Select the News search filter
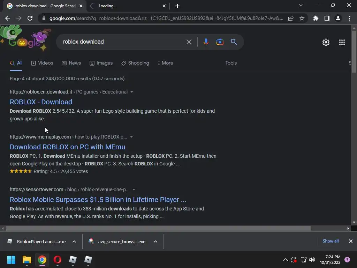 (x=71, y=63)
